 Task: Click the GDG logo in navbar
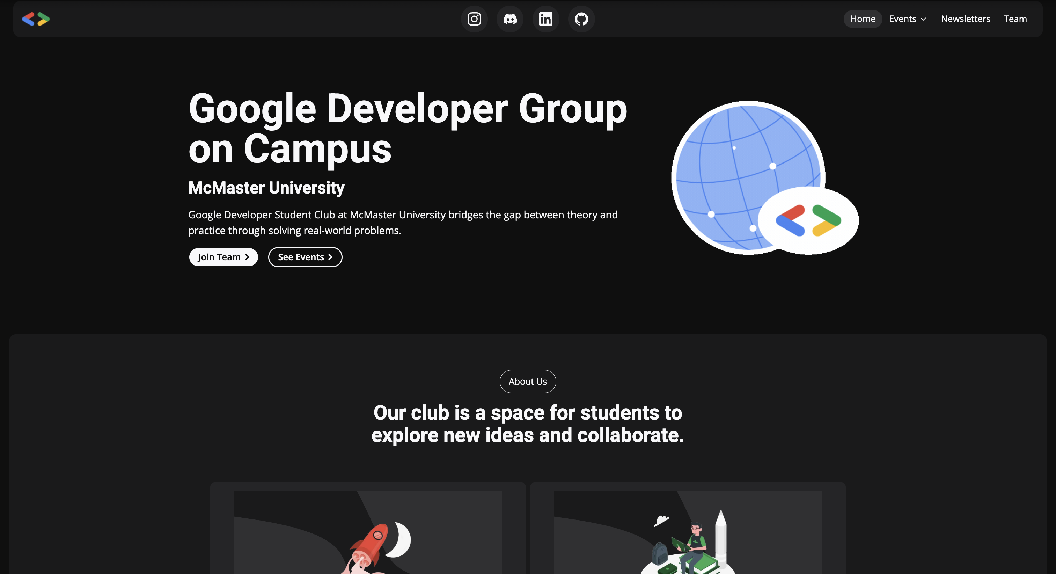point(36,19)
